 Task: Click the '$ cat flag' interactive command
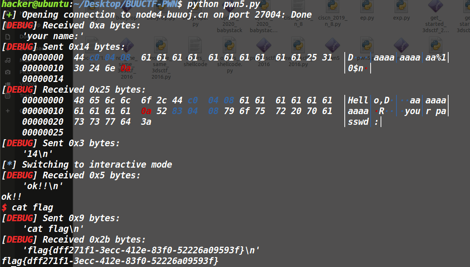[x=27, y=208]
